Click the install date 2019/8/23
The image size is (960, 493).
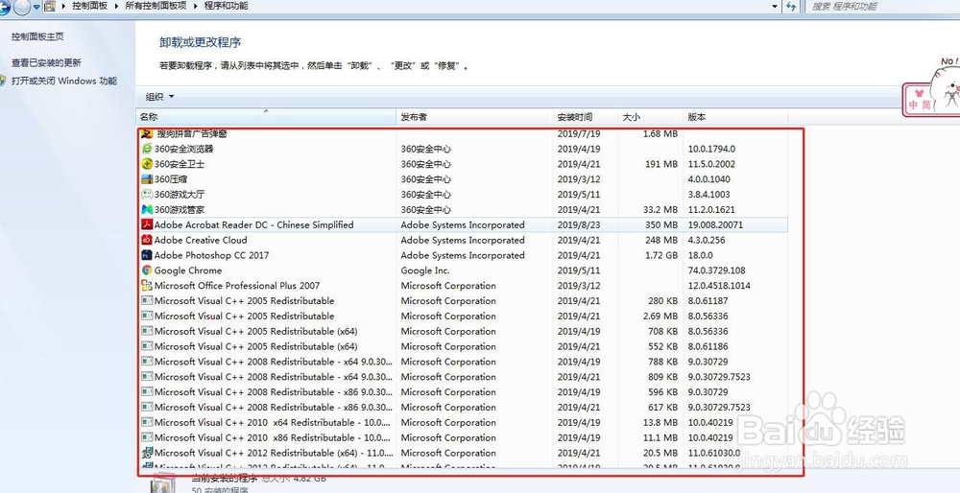tap(579, 225)
